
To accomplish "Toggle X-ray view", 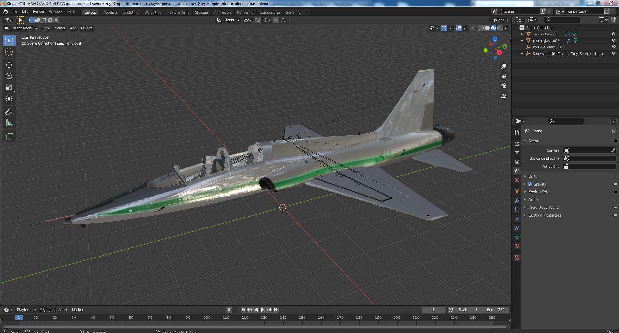I will [x=473, y=28].
